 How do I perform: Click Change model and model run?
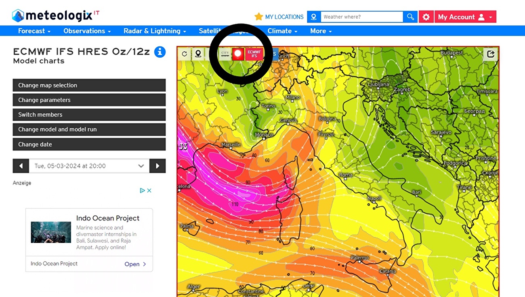point(89,130)
